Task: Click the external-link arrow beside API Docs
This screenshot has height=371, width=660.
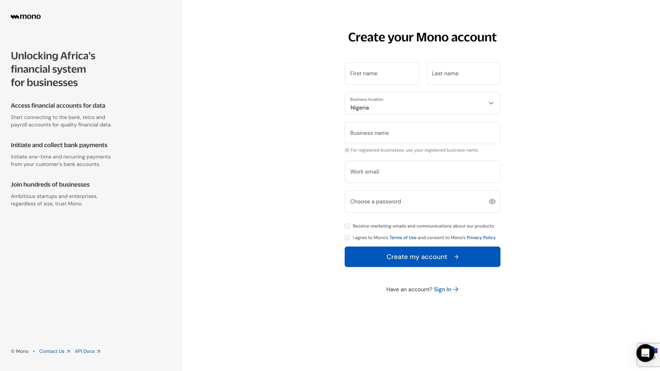Action: pos(98,352)
